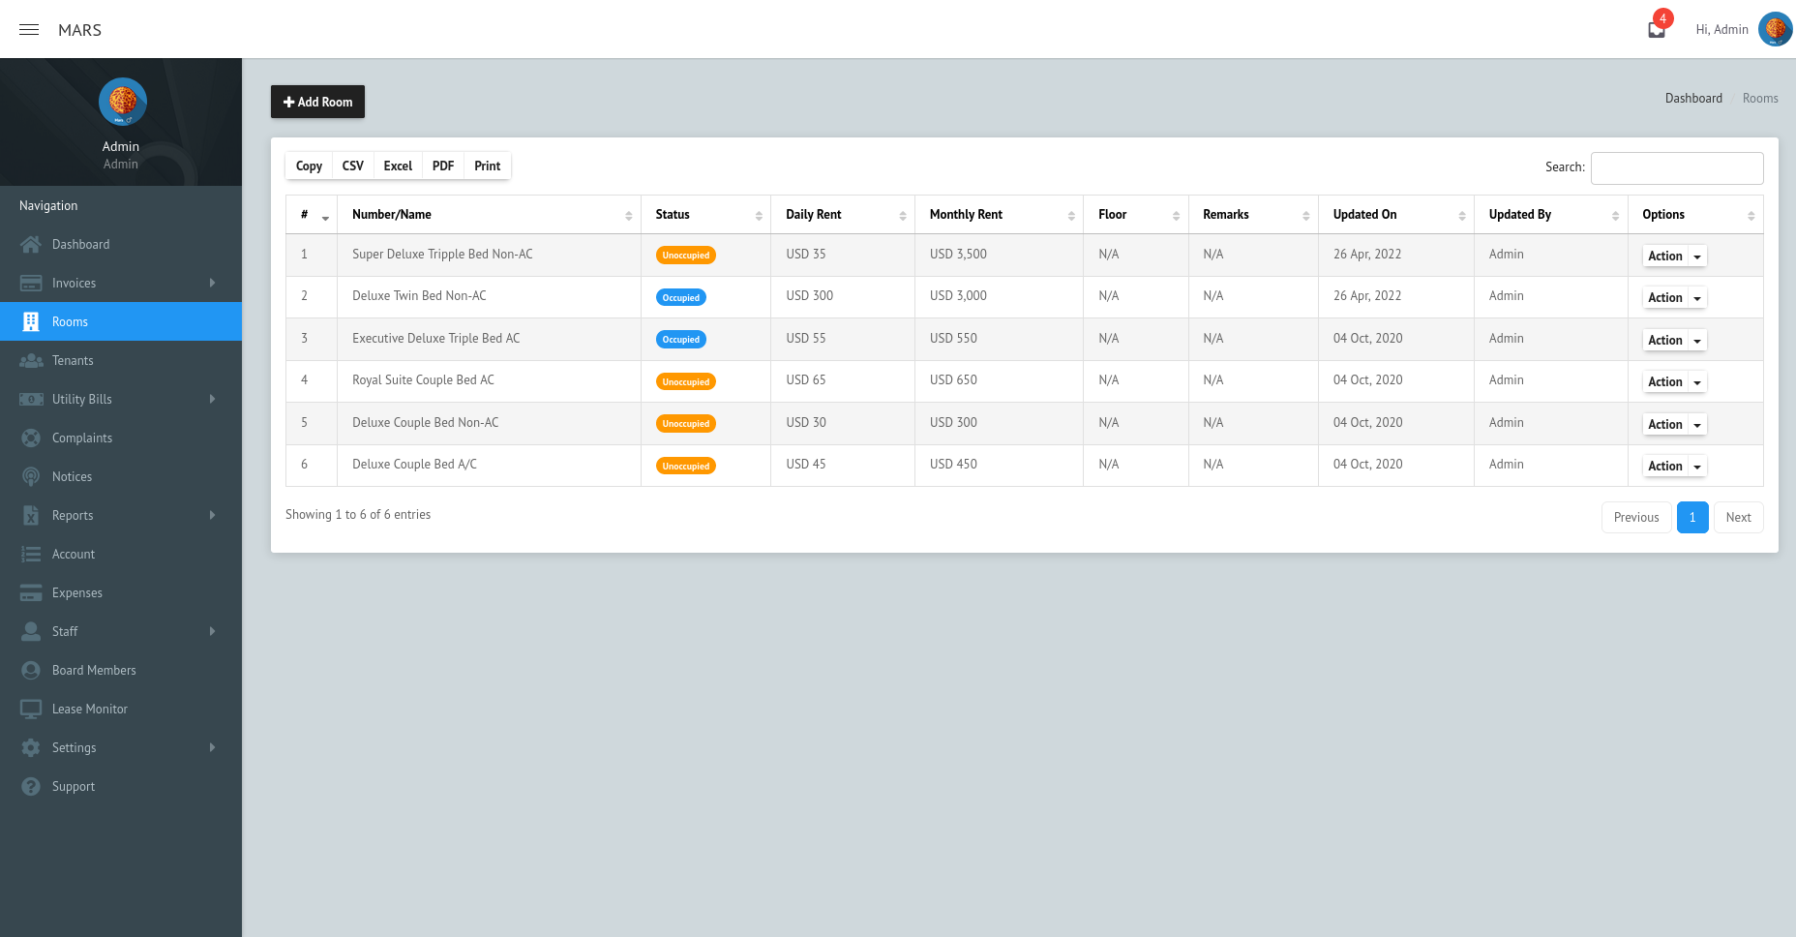Click inside the Search input field
Viewport: 1796px width, 937px height.
tap(1677, 167)
